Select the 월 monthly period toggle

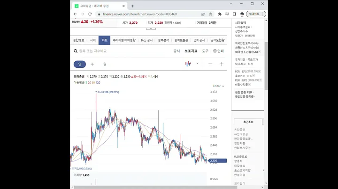click(x=105, y=64)
